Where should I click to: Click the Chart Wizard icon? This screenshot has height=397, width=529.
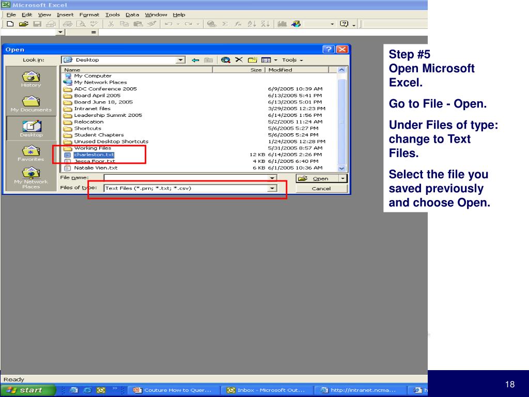pyautogui.click(x=282, y=24)
